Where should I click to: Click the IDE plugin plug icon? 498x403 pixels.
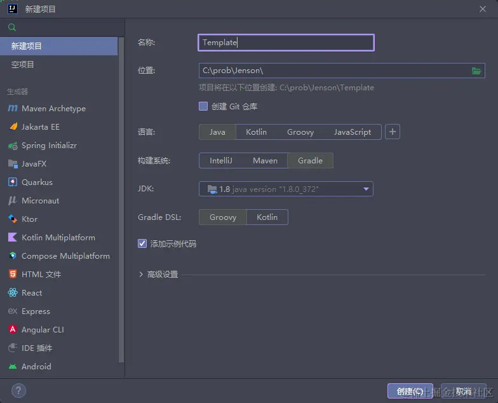click(13, 348)
